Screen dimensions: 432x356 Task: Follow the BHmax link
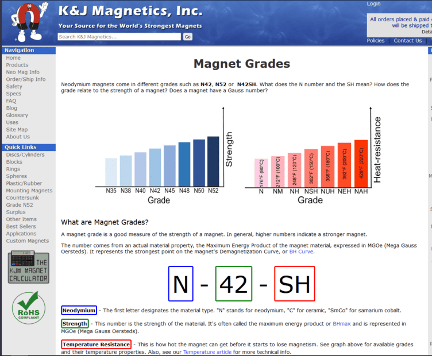pyautogui.click(x=342, y=323)
